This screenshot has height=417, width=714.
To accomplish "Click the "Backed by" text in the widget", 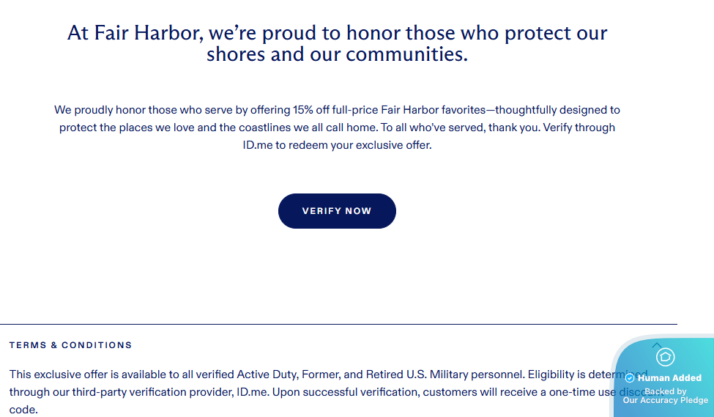I will [x=665, y=391].
